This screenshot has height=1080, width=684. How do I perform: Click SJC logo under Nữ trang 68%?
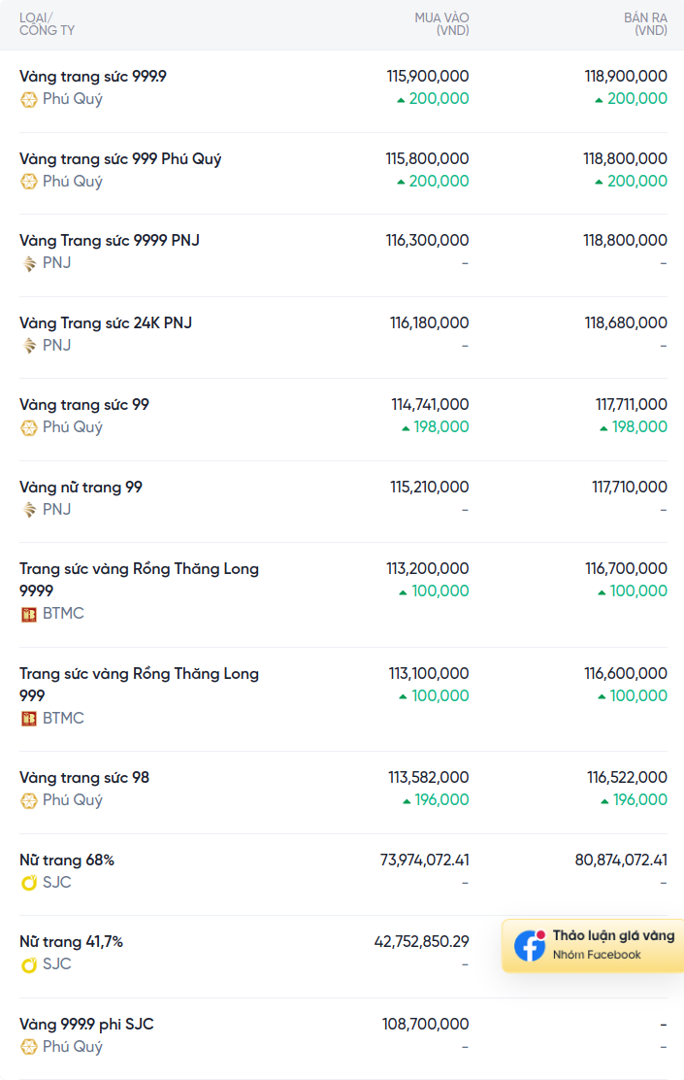point(29,883)
